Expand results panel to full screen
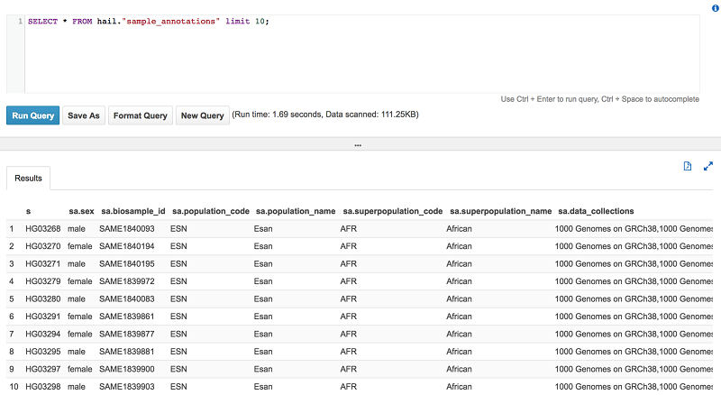 click(x=707, y=166)
